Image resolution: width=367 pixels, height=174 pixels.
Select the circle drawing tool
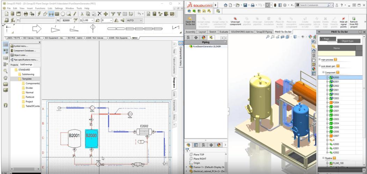[x=63, y=14]
